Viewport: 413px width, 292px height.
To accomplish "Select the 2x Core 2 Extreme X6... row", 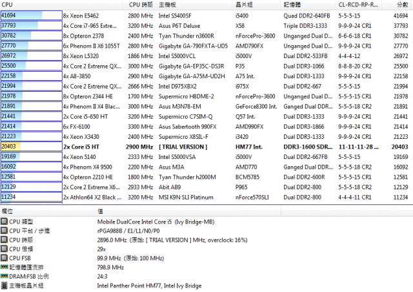I will coord(206,187).
